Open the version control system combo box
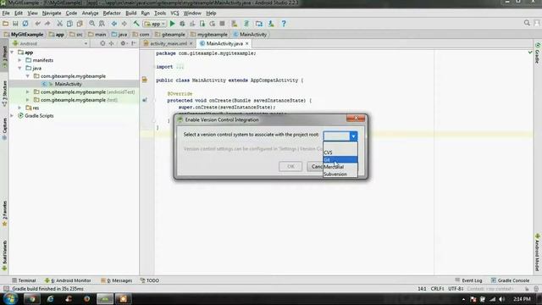The width and height of the screenshot is (542, 305). (x=340, y=136)
